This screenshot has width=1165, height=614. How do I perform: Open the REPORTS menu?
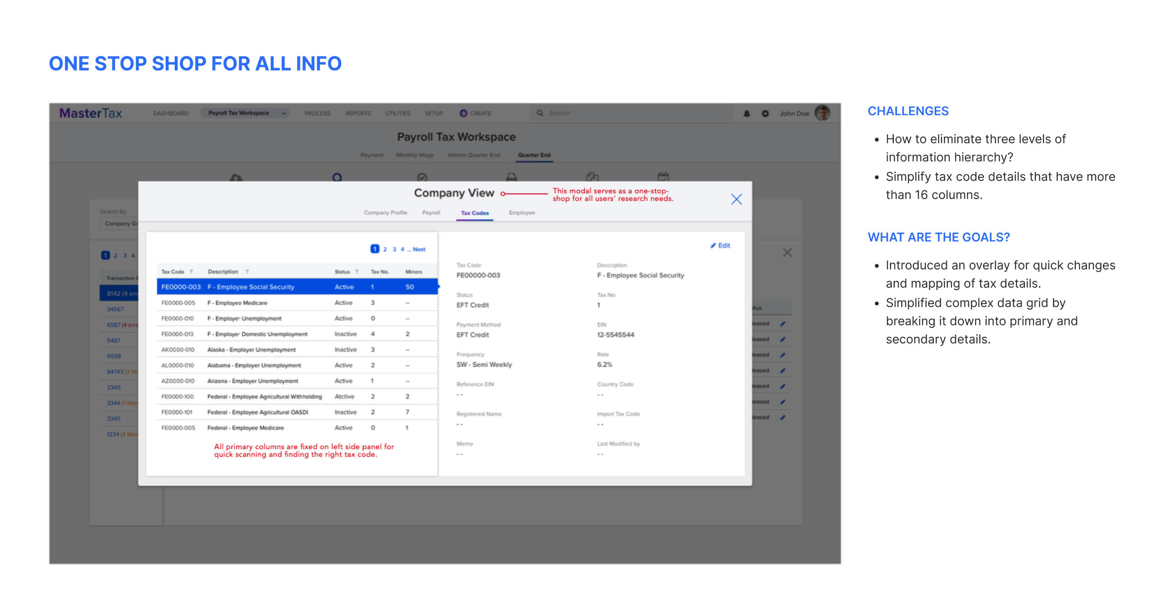click(x=358, y=113)
